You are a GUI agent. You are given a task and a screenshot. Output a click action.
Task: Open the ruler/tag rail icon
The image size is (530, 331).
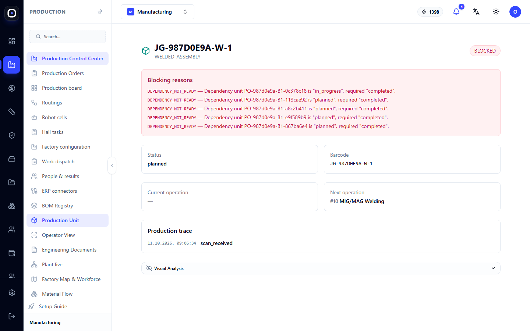(x=12, y=112)
